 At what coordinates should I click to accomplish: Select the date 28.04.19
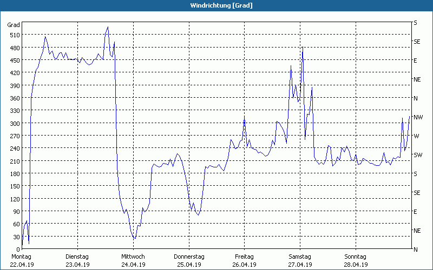click(356, 265)
